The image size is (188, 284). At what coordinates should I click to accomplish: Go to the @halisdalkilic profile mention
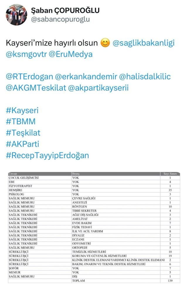coord(146,77)
